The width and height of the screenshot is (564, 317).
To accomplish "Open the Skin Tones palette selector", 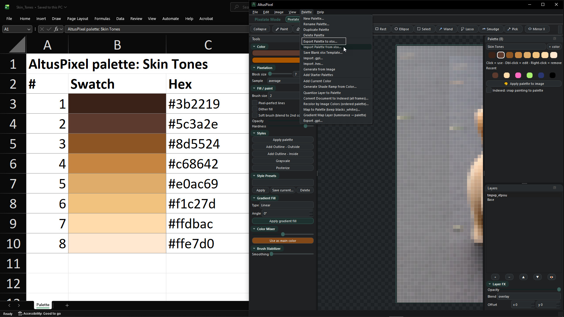I will pyautogui.click(x=516, y=47).
